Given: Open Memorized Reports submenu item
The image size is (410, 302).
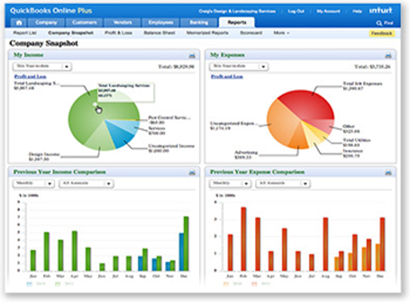Looking at the screenshot, I should pos(207,33).
